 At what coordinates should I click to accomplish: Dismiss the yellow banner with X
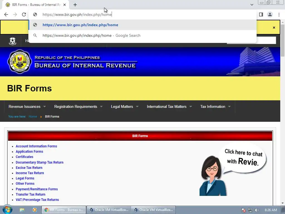(x=274, y=28)
